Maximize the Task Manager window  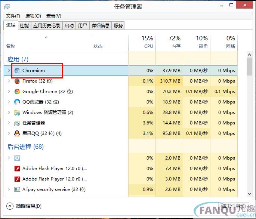coord(231,5)
